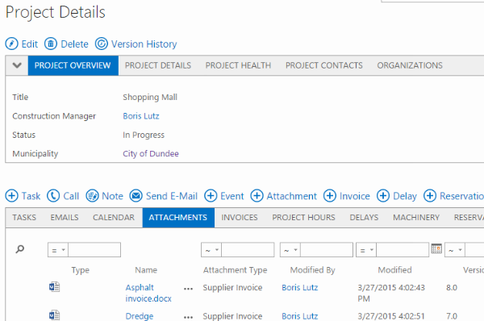Viewport: 484px width, 321px height.
Task: Click the 3/27/2015 4:02:43 PM timestamp
Action: tap(391, 293)
